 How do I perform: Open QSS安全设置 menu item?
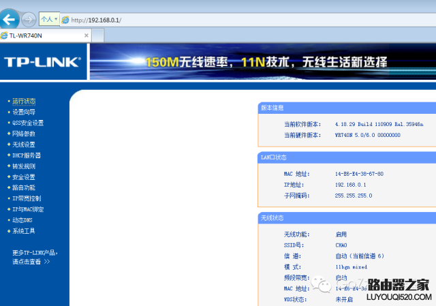(28, 123)
